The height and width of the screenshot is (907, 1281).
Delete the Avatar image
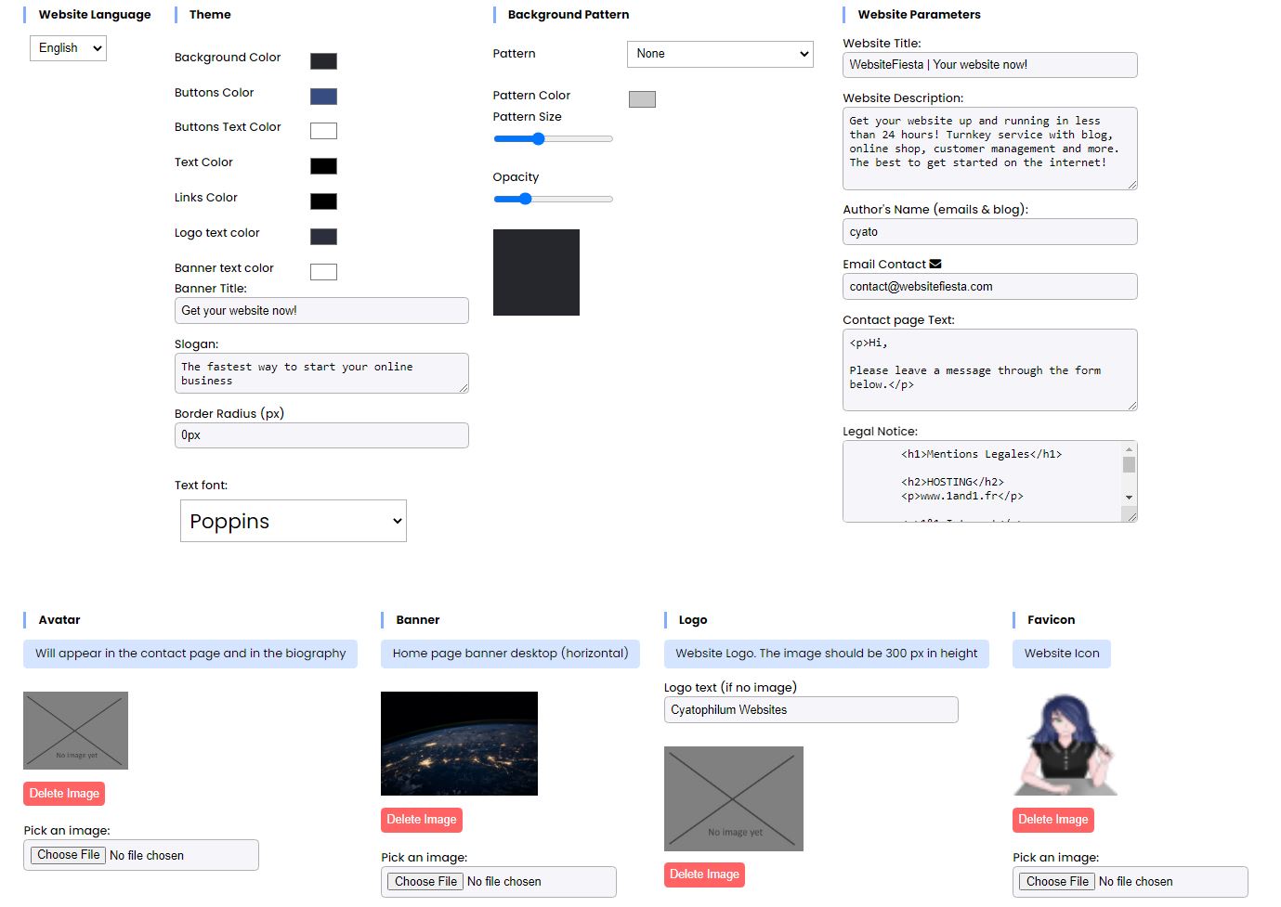pos(64,794)
